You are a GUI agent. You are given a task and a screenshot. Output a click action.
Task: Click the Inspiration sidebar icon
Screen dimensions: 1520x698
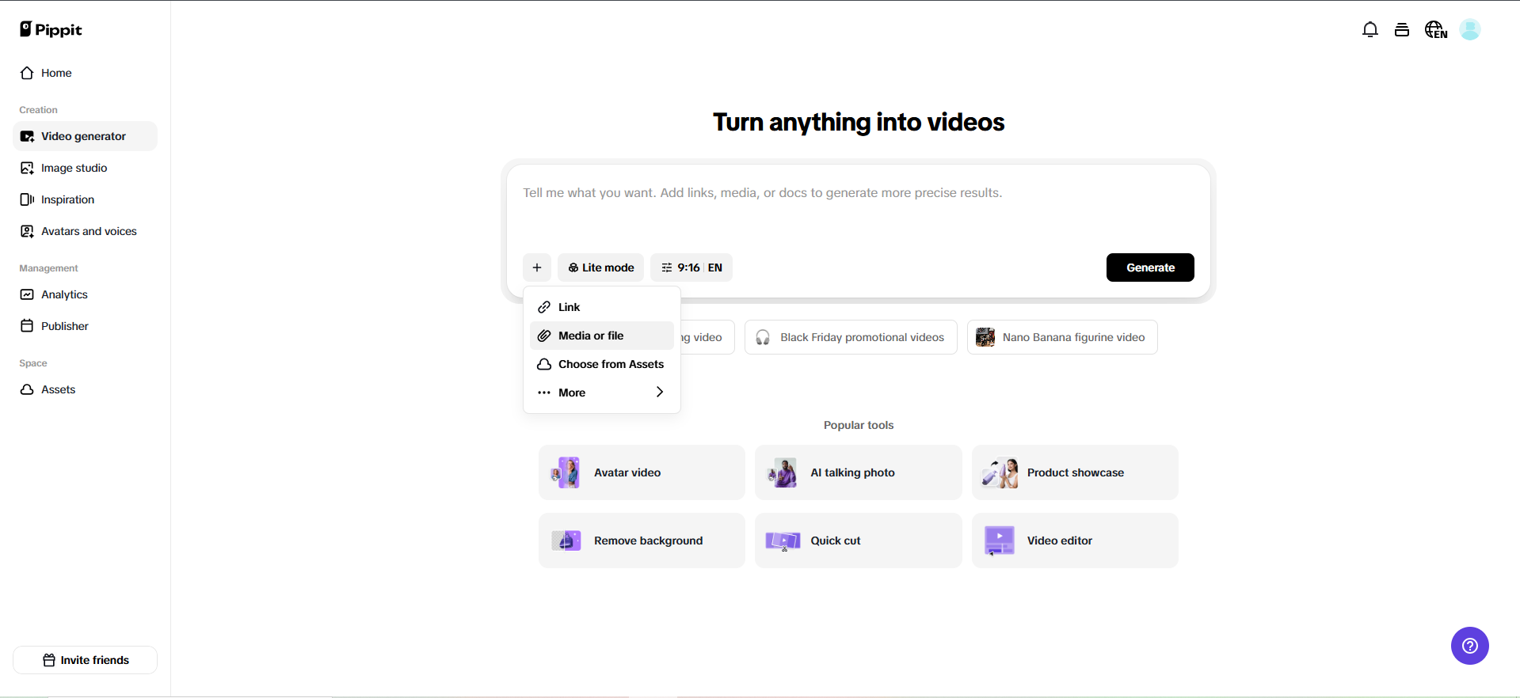[x=27, y=199]
